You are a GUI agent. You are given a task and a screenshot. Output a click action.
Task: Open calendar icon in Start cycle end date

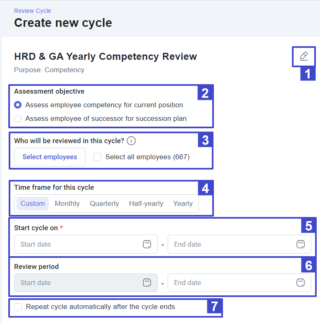pyautogui.click(x=301, y=244)
